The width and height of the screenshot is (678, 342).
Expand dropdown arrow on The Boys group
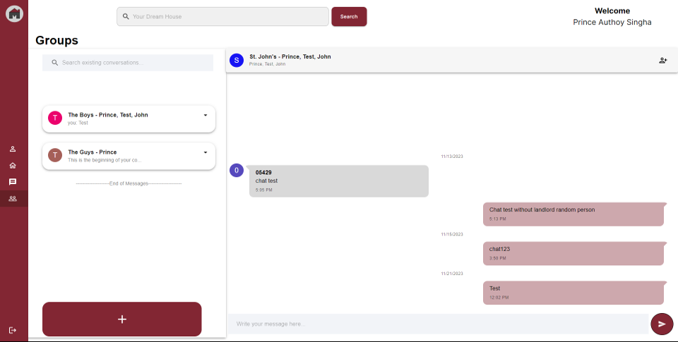click(206, 115)
